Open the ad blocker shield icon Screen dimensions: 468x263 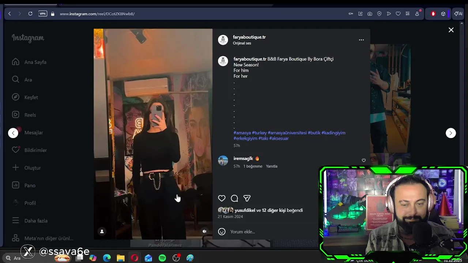[x=379, y=14]
